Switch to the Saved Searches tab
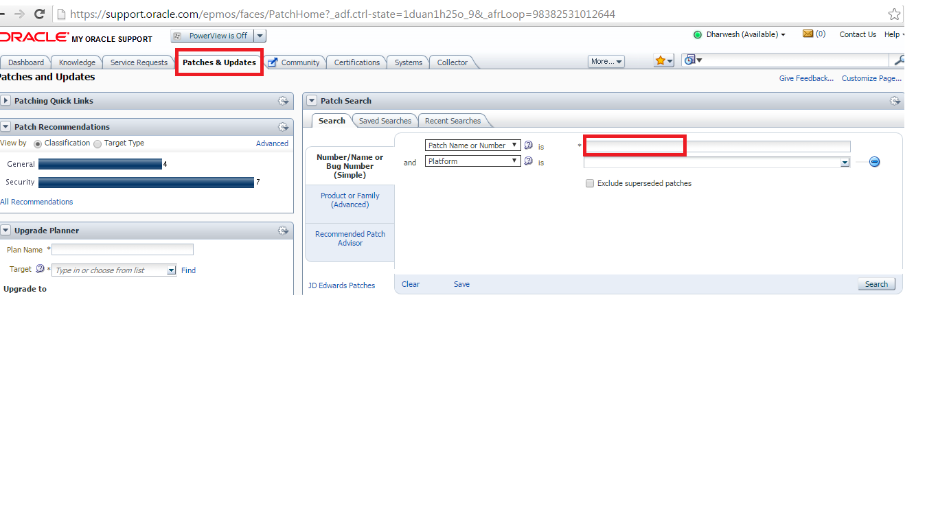Screen dimensions: 938x527 click(385, 120)
